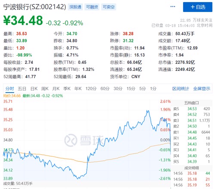
Task: Choose the 5分 interval tab
Action: tap(143, 89)
